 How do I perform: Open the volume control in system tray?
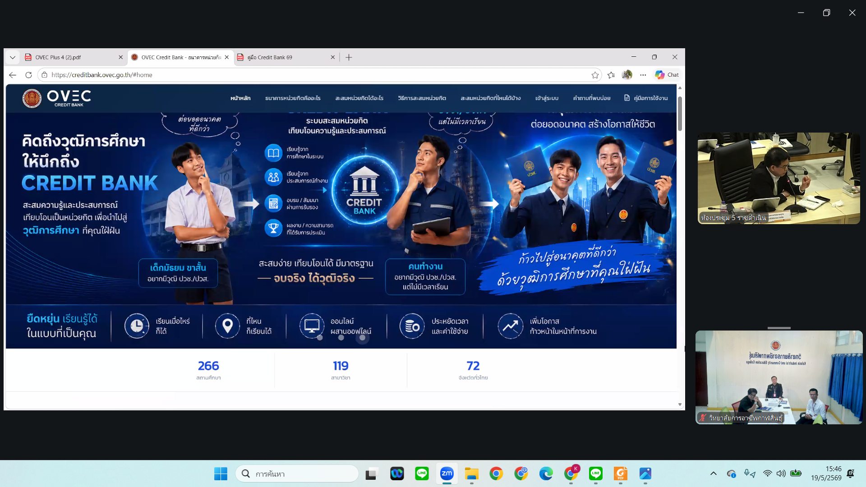point(781,473)
